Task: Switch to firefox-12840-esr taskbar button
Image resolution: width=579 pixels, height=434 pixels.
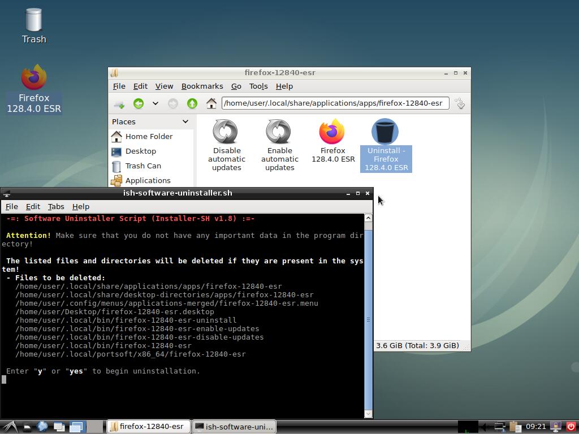Action: pos(148,427)
